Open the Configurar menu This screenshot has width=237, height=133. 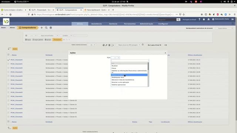163,24
